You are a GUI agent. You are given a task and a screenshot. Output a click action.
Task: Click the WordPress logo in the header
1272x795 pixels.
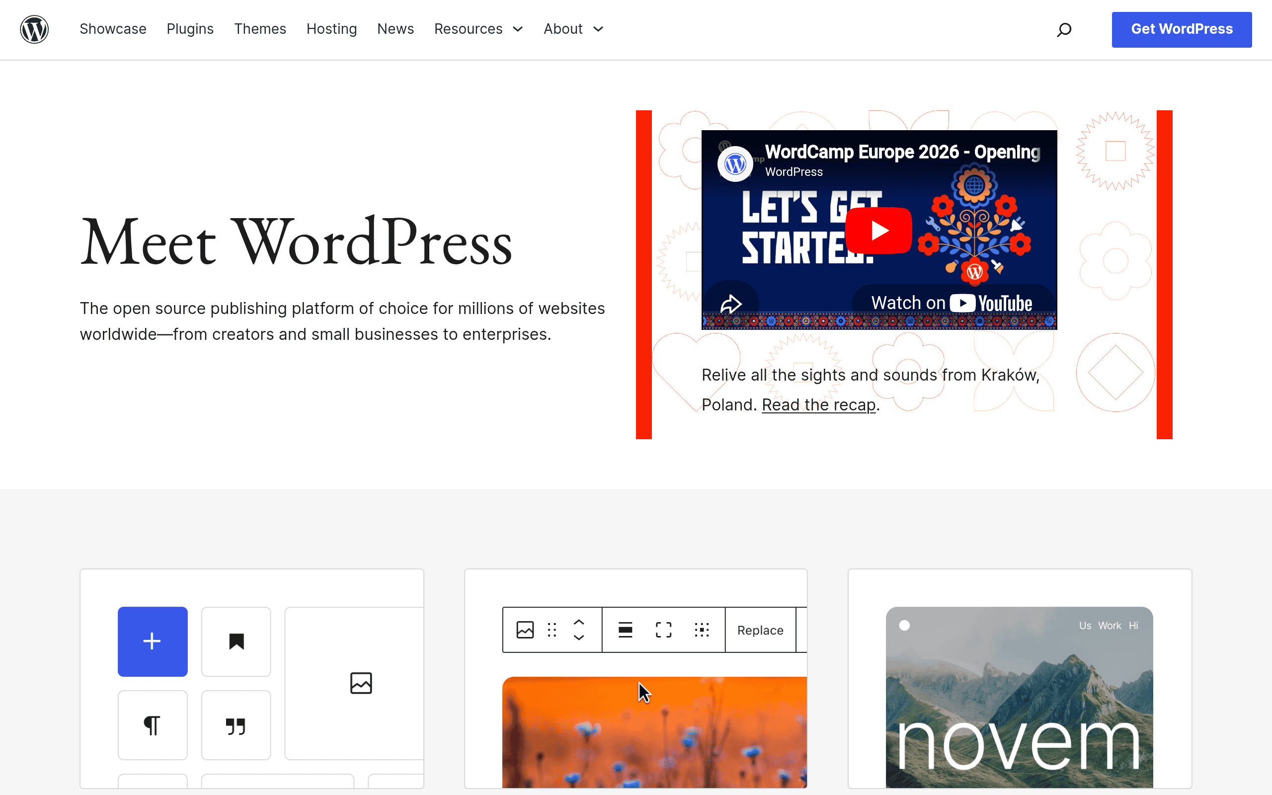coord(34,29)
